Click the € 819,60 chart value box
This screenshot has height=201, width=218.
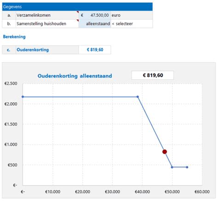click(x=153, y=75)
